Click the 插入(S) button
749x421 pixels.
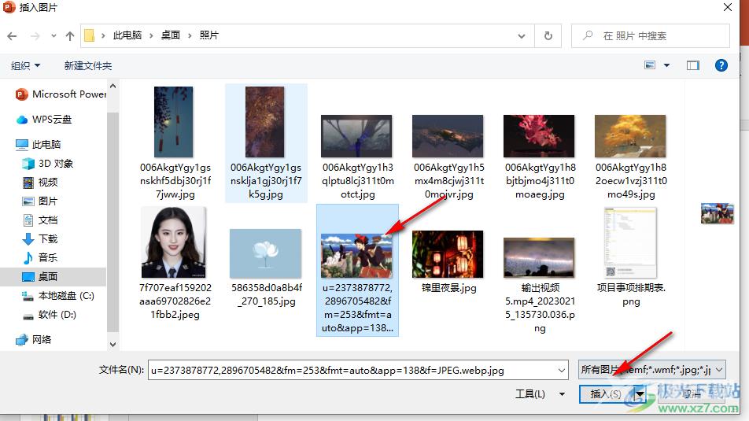(x=606, y=394)
